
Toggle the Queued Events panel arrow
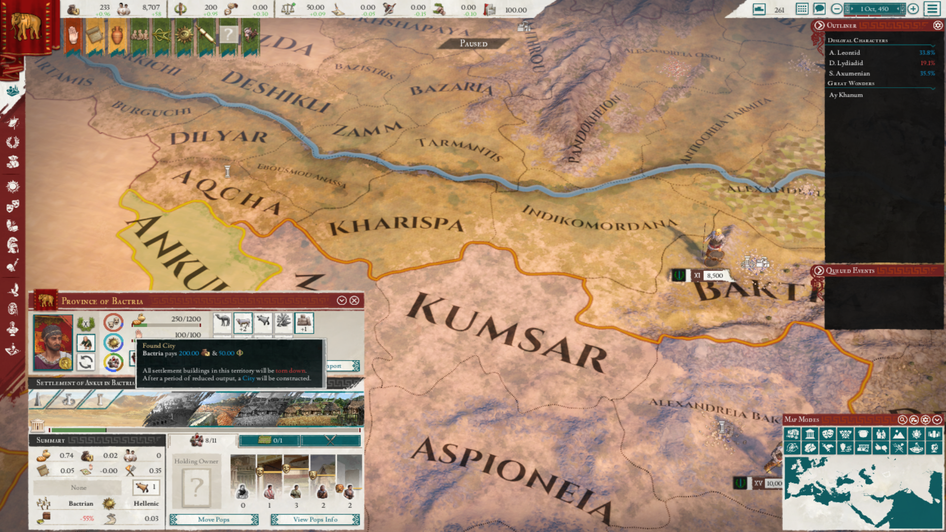[819, 270]
